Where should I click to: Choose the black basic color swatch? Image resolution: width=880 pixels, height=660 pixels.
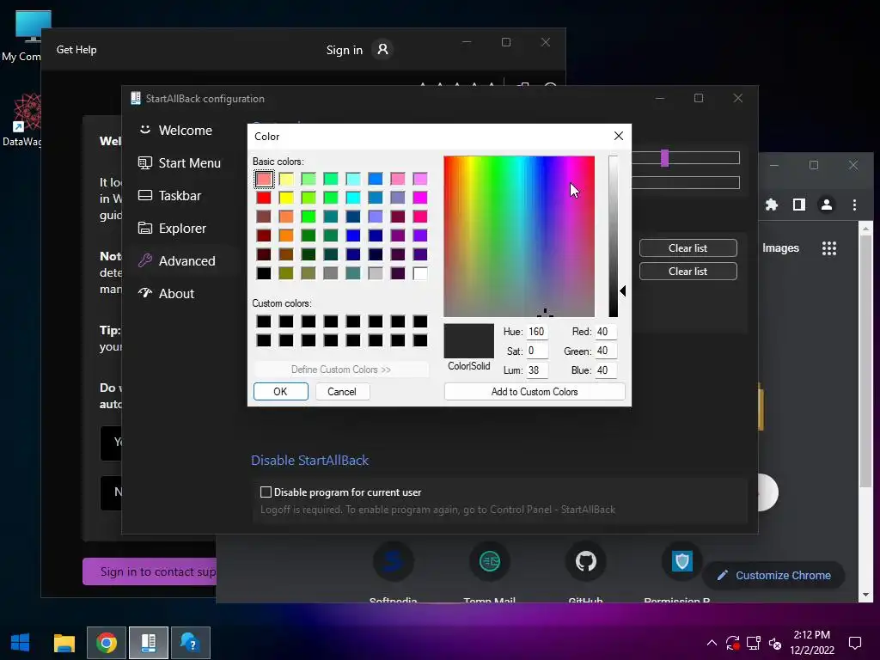click(x=264, y=273)
